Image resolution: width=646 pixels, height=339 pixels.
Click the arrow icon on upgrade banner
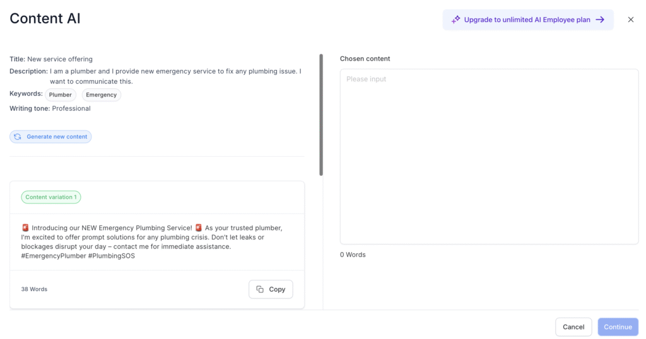tap(601, 20)
